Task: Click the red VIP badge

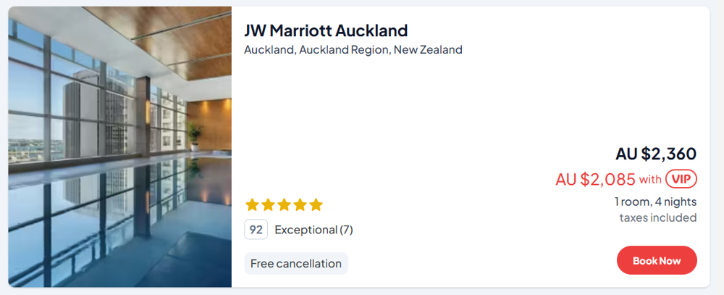Action: [x=681, y=179]
